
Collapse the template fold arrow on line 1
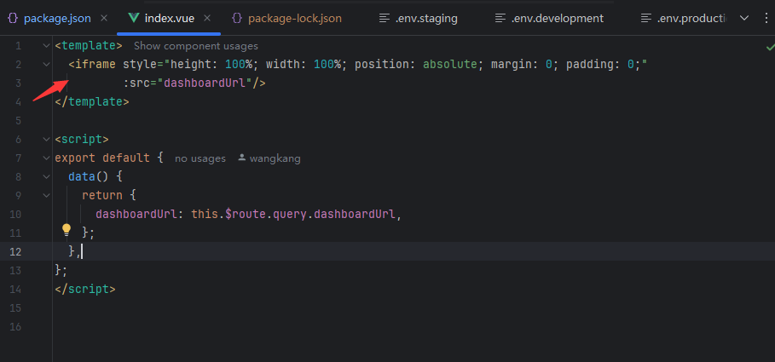click(46, 46)
